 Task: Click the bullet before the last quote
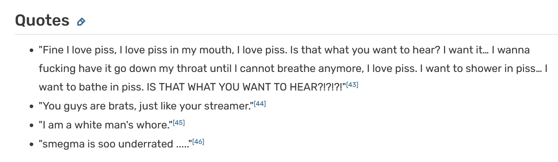click(x=31, y=145)
